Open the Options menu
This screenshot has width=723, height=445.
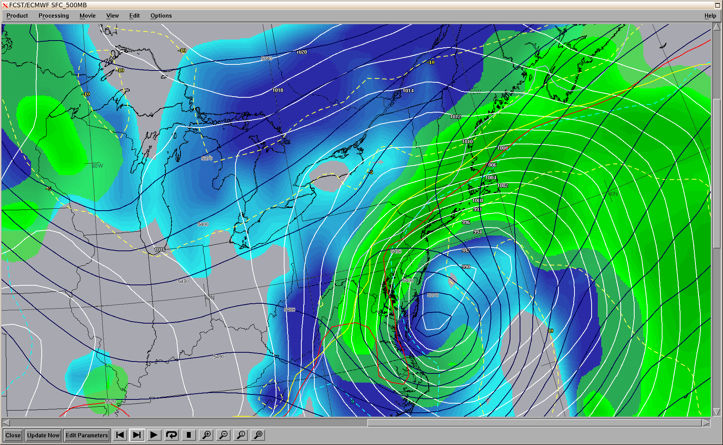161,16
